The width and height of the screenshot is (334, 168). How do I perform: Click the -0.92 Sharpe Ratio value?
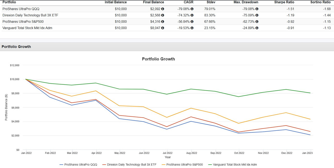[x=290, y=22]
